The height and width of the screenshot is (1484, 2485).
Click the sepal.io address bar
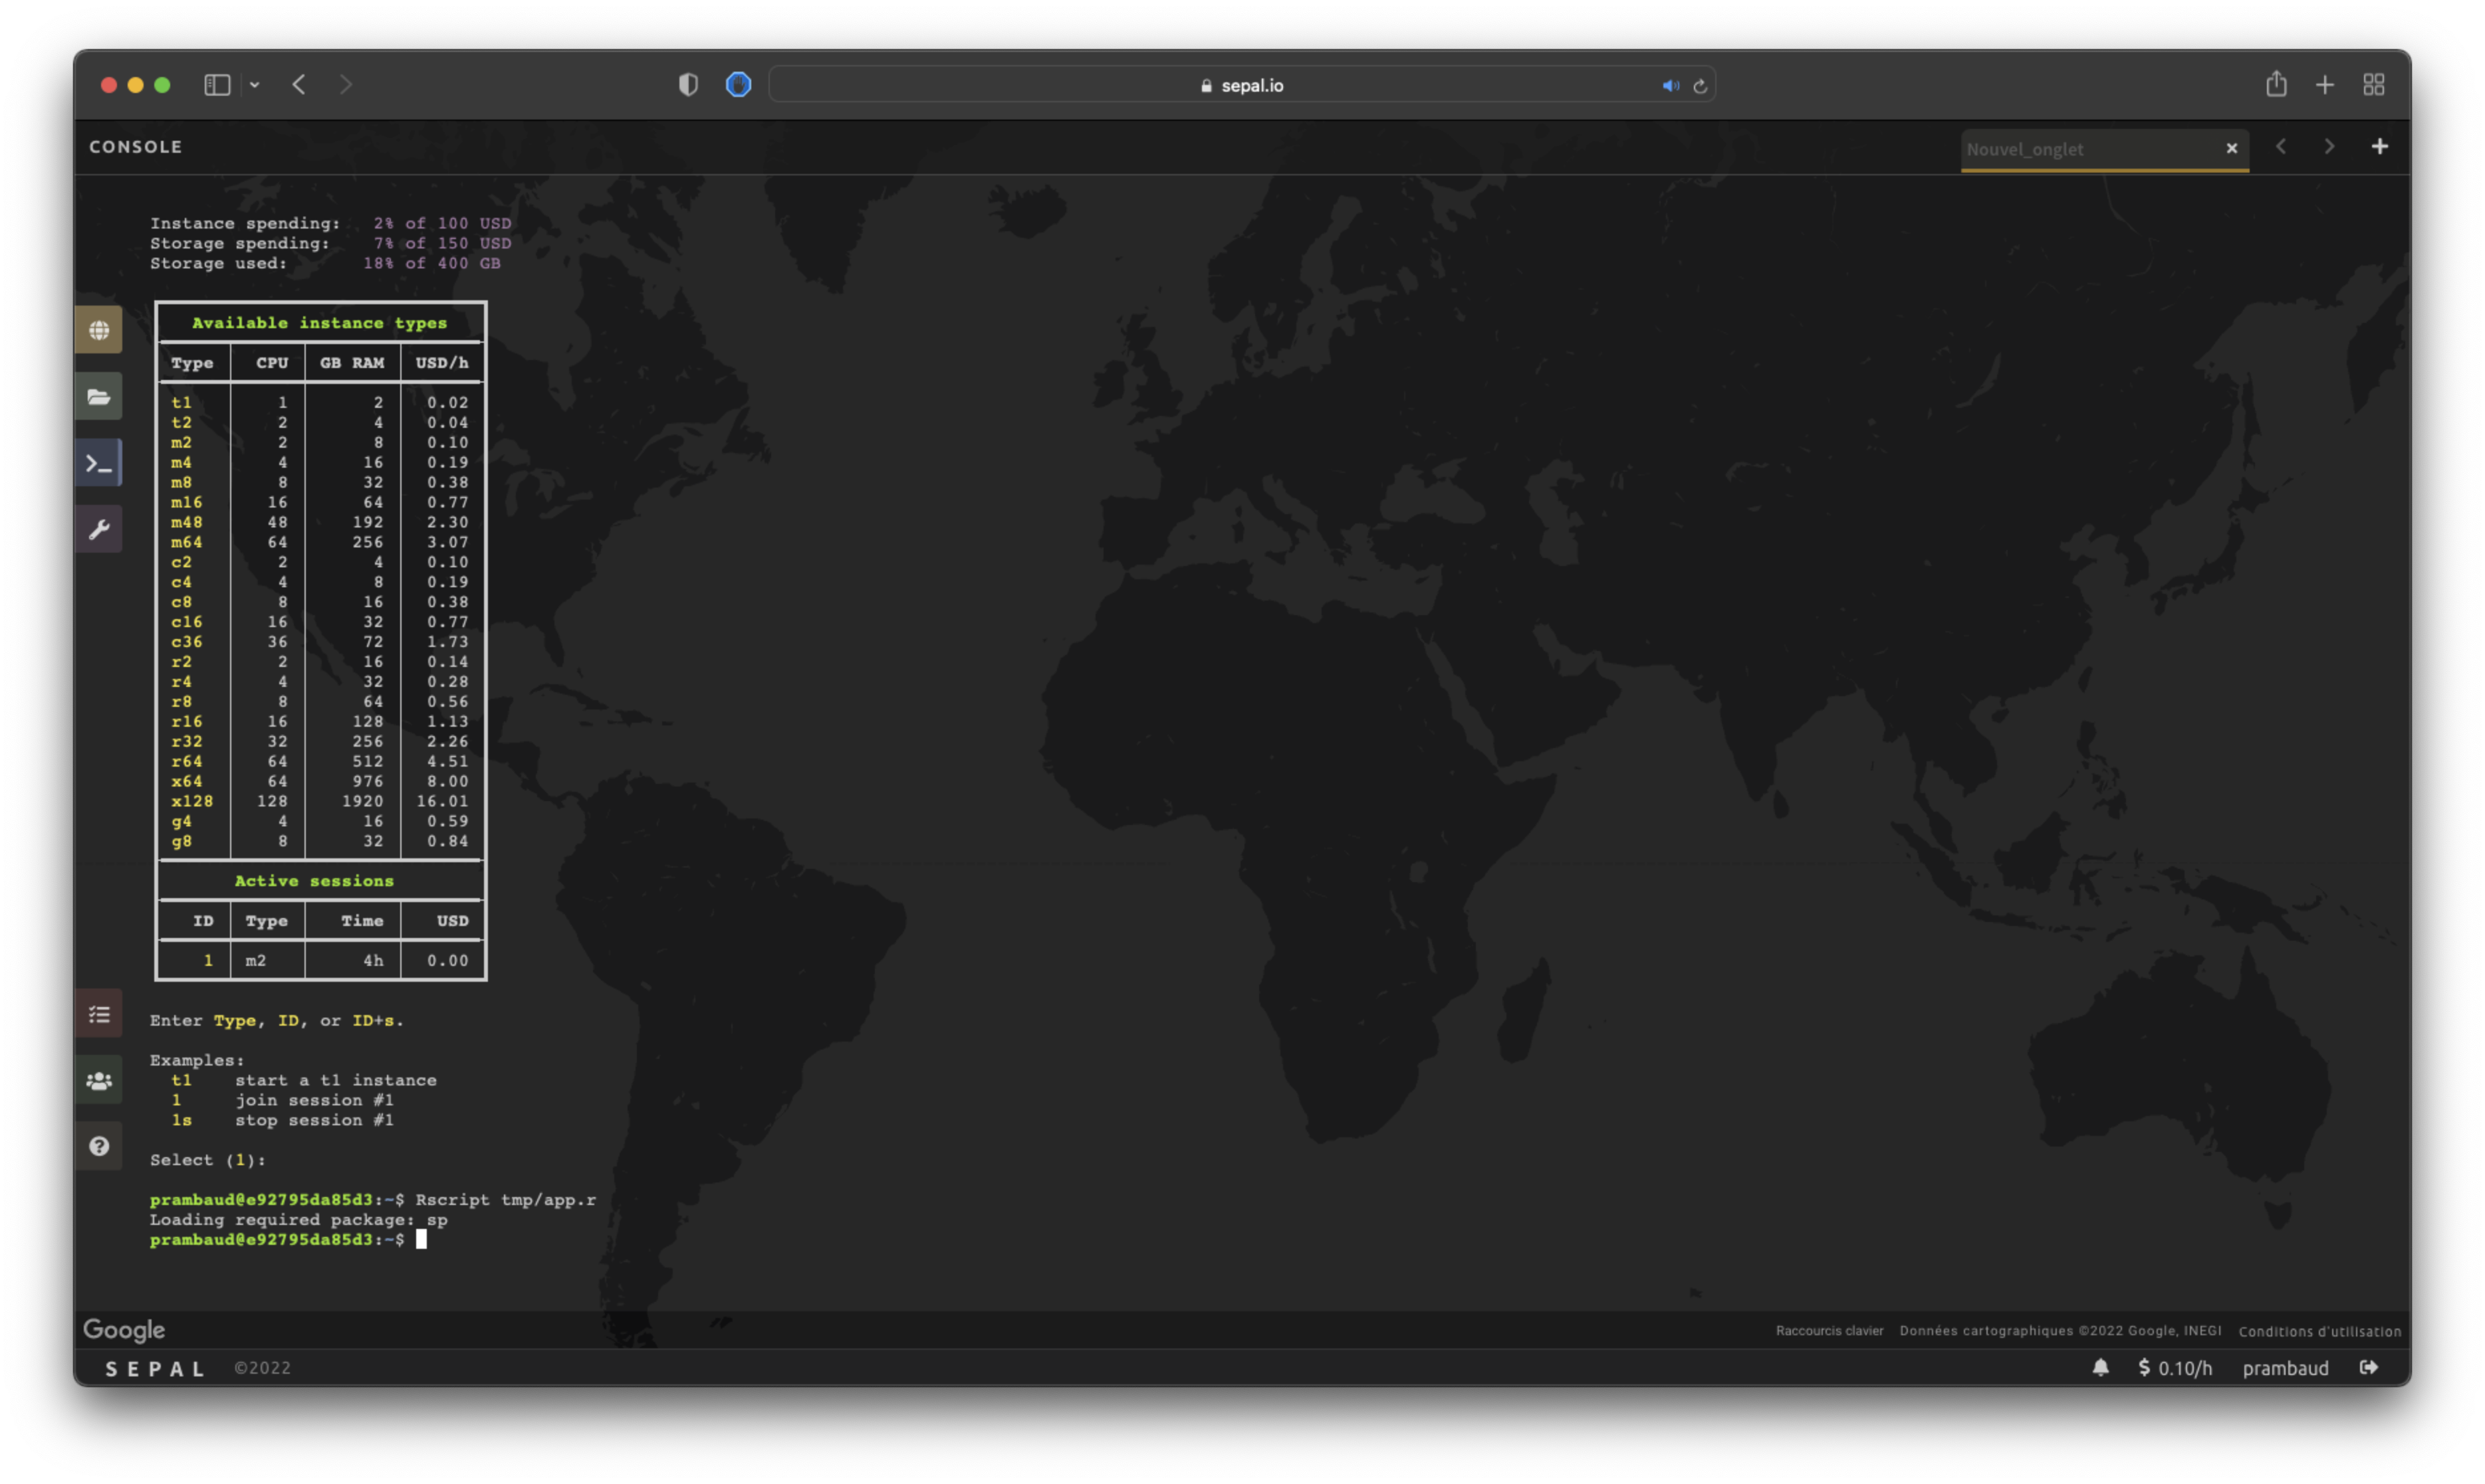click(x=1241, y=86)
